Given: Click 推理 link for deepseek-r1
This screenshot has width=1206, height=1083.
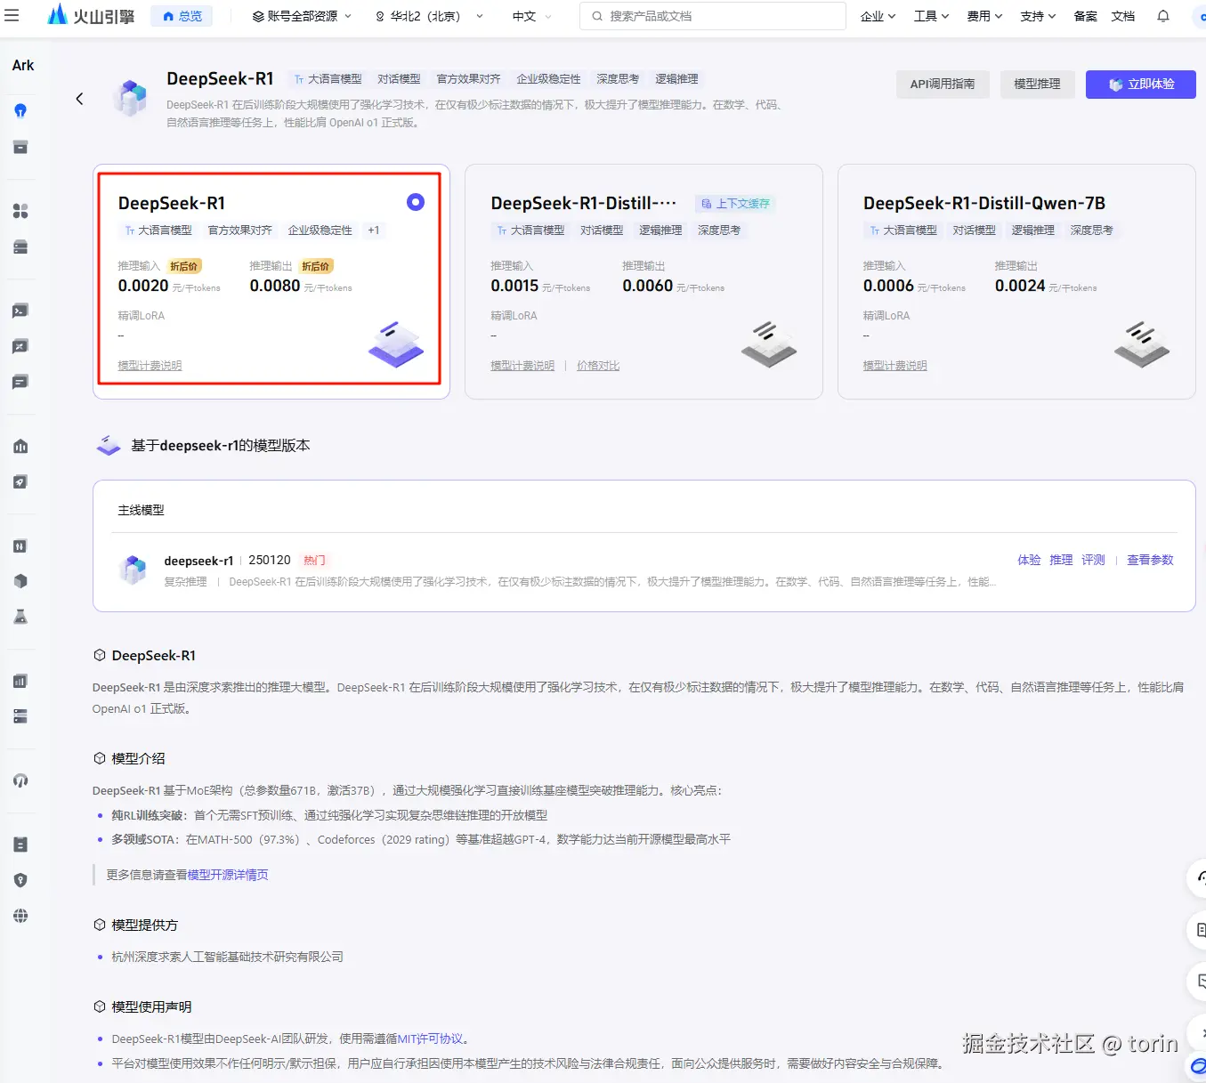Looking at the screenshot, I should [x=1061, y=560].
